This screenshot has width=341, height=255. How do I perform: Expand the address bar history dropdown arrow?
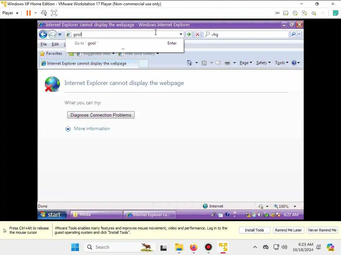181,34
